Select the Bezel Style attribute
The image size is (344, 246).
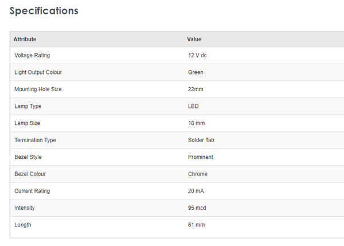(x=28, y=157)
